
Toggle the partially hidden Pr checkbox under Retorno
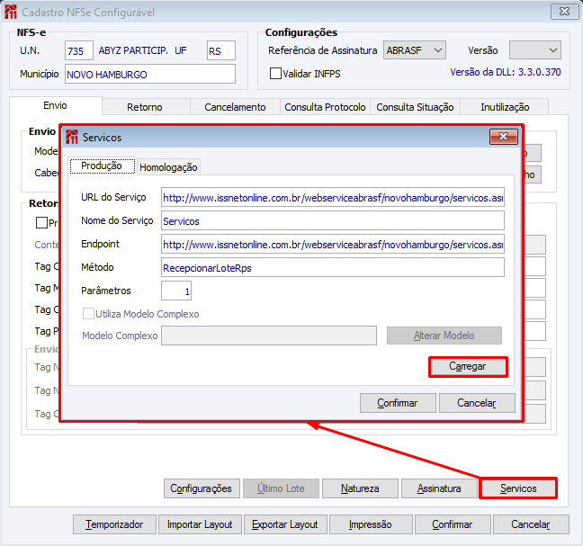[x=41, y=223]
